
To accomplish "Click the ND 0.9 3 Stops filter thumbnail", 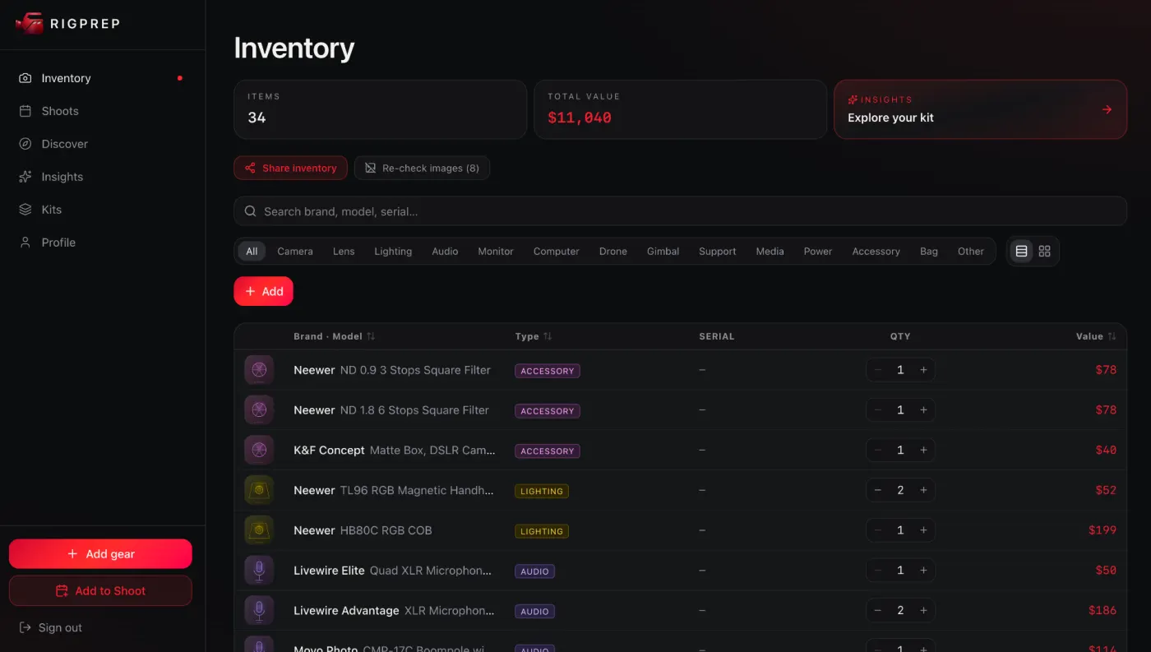I will click(259, 370).
